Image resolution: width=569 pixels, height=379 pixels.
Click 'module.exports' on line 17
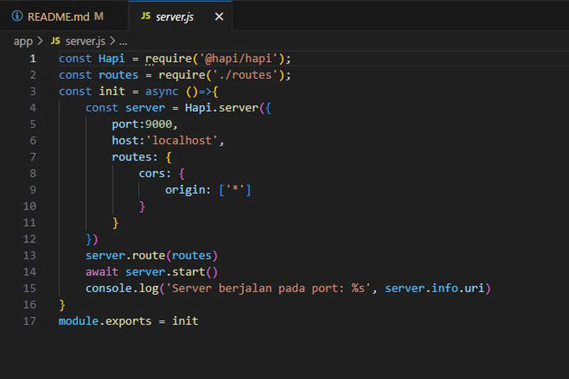[105, 321]
